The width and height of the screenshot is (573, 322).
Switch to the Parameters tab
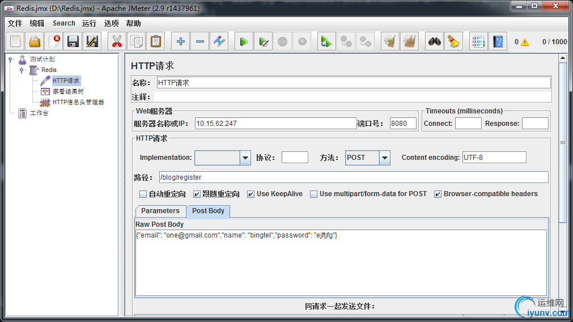(x=160, y=211)
